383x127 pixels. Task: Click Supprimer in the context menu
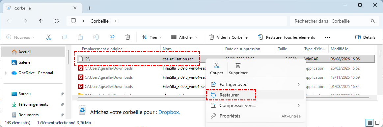pos(238,68)
